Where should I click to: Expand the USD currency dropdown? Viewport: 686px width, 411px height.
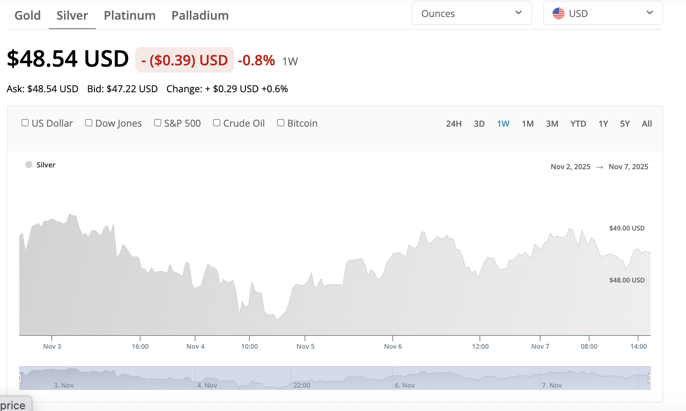(x=603, y=13)
